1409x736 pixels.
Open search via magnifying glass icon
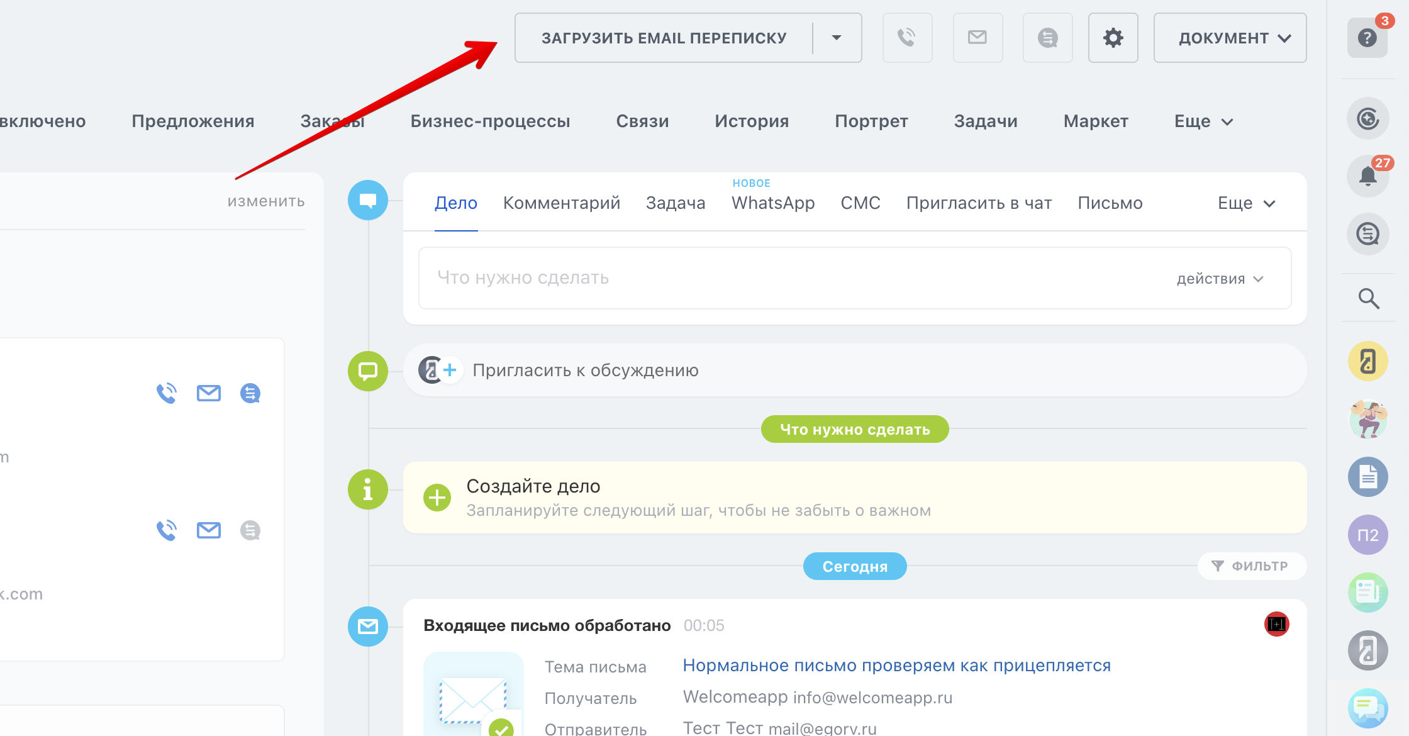tap(1368, 298)
